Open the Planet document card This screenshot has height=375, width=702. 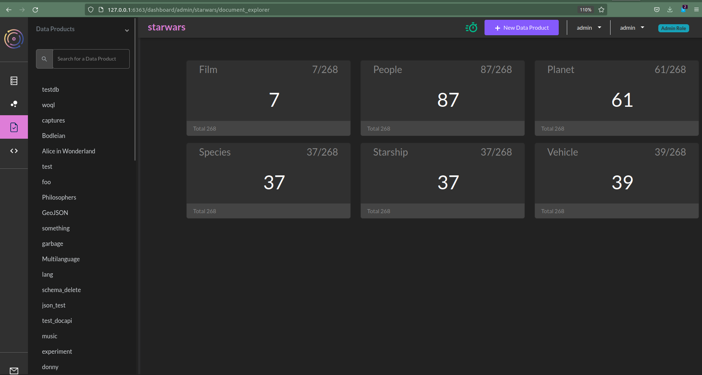pyautogui.click(x=617, y=98)
